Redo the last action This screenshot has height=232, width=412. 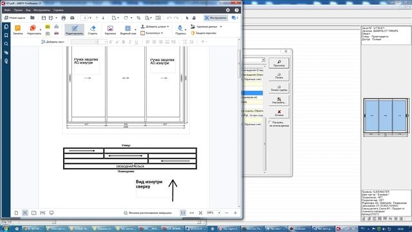pos(176,18)
